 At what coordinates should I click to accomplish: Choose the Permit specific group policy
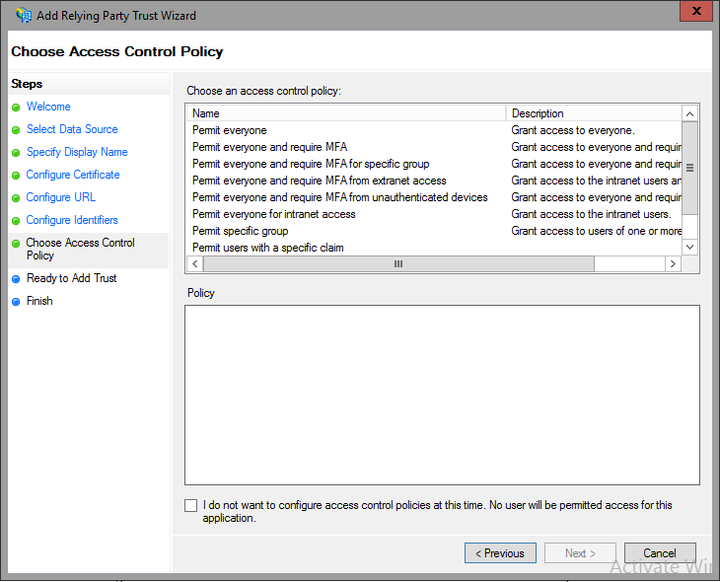click(x=240, y=231)
